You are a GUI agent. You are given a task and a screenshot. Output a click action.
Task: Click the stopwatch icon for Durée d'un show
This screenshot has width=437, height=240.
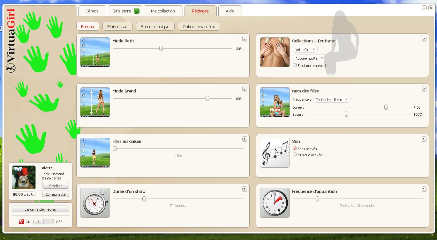(x=95, y=202)
